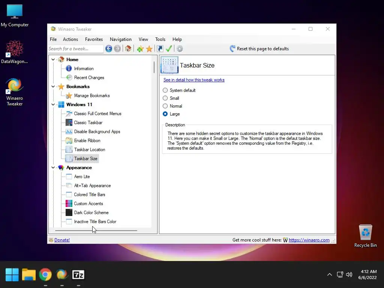This screenshot has height=288, width=384.
Task: Click the Classic Full Context Menus icon
Action: 69,114
